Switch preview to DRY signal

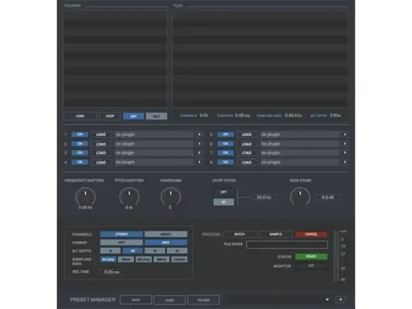click(x=133, y=116)
